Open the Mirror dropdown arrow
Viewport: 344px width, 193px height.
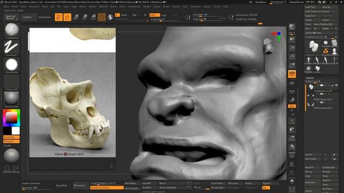[188, 182]
